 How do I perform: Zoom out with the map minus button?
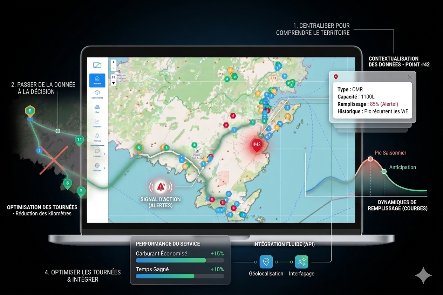114,68
